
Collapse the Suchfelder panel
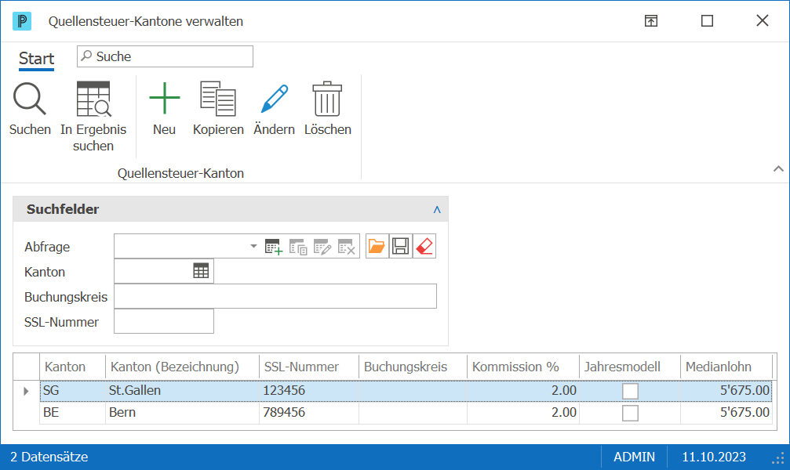click(x=437, y=209)
